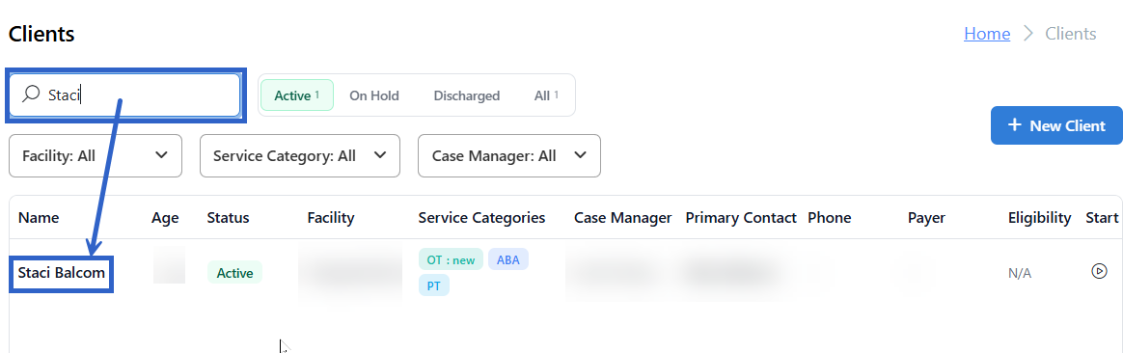Click the Active status badge in row

click(x=234, y=273)
